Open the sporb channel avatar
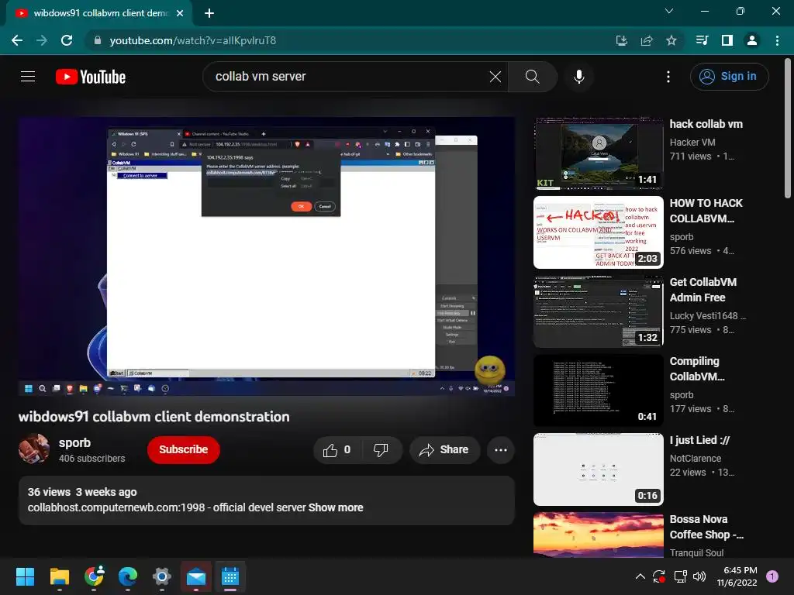794x595 pixels. tap(34, 449)
